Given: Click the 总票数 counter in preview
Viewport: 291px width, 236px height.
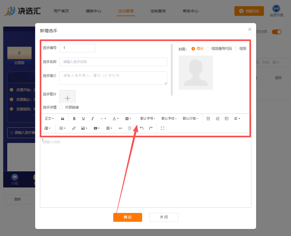Looking at the screenshot, I should coord(19,56).
